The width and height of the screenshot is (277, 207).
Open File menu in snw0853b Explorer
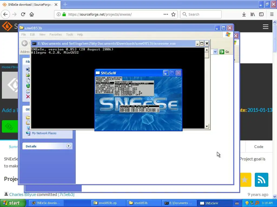[x=24, y=34]
